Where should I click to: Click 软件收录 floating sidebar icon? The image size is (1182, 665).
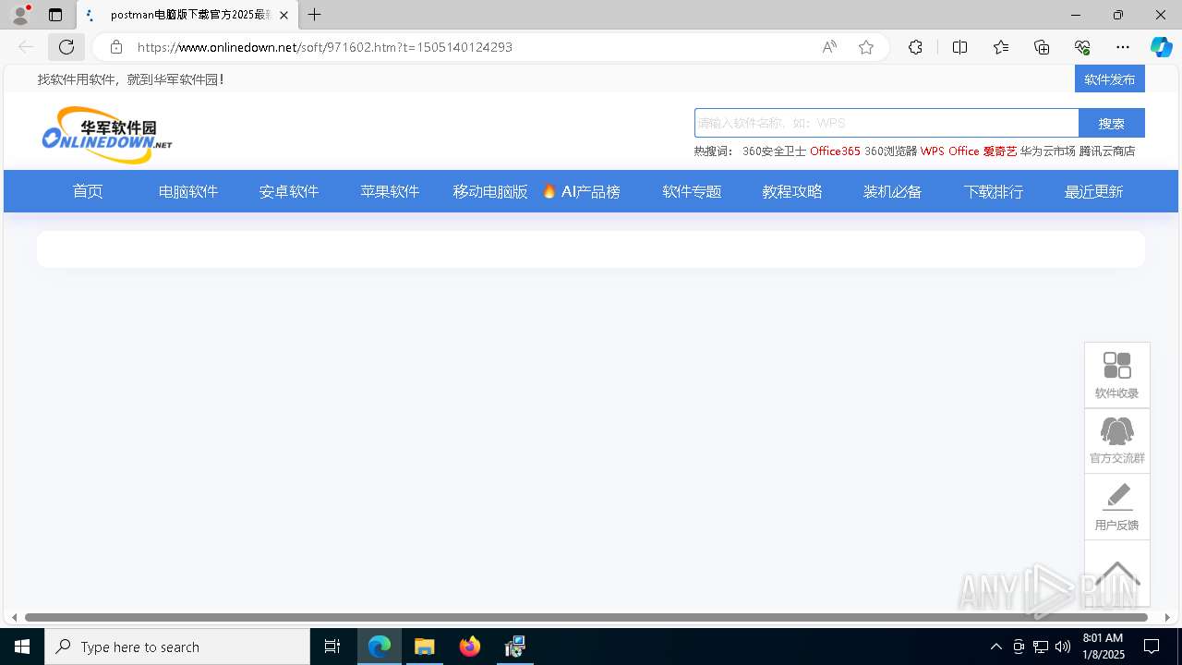(x=1117, y=375)
